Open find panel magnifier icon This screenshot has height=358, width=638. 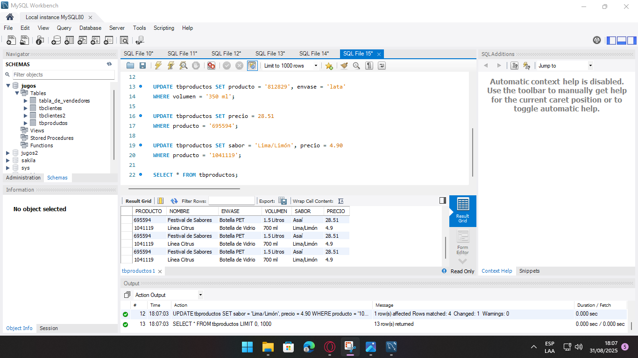pos(356,66)
